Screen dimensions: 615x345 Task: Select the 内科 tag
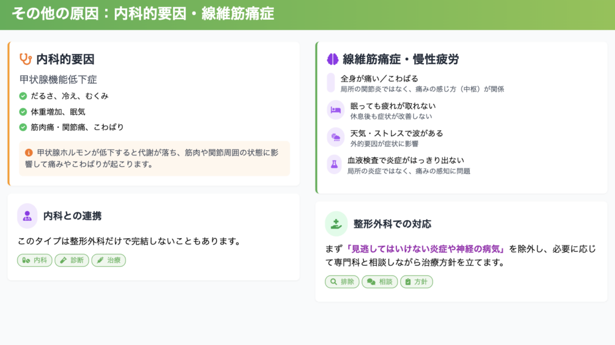coord(35,260)
